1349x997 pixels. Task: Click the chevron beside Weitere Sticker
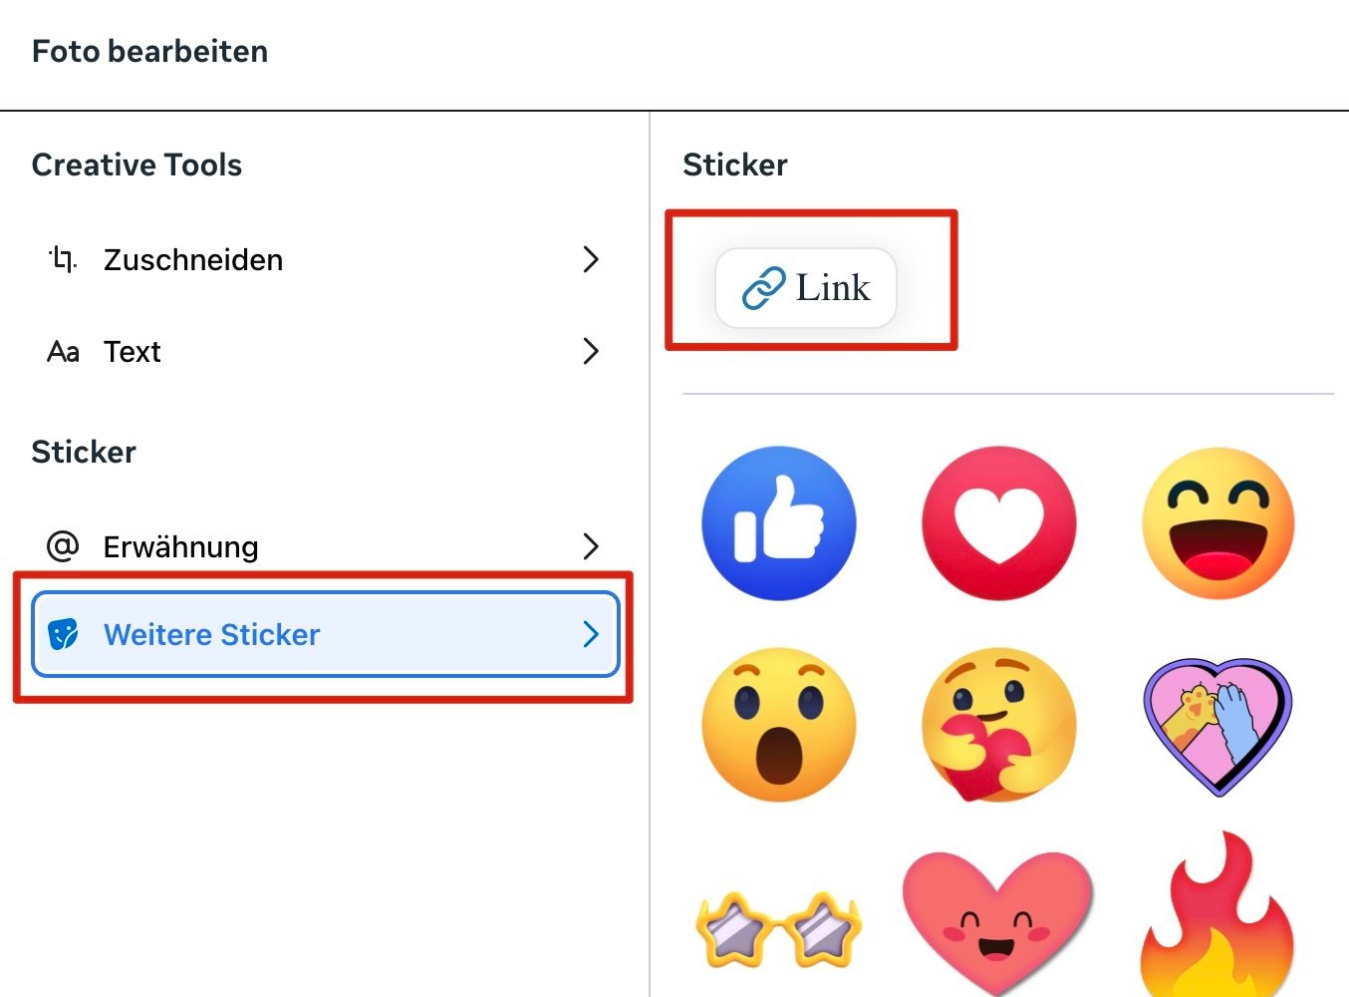click(591, 635)
